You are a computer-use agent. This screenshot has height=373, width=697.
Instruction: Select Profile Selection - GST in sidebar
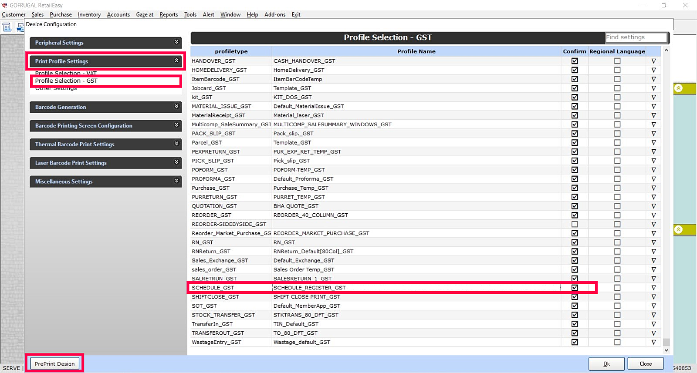coord(66,81)
